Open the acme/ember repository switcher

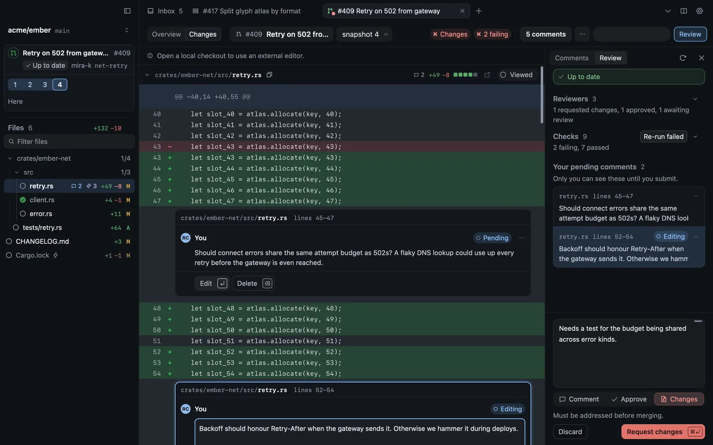point(127,30)
